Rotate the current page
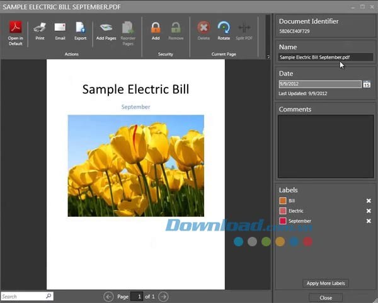 point(224,28)
